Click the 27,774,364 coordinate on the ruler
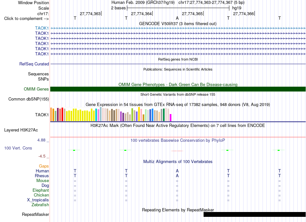Screen dimensions: 306x222 pos(141,14)
